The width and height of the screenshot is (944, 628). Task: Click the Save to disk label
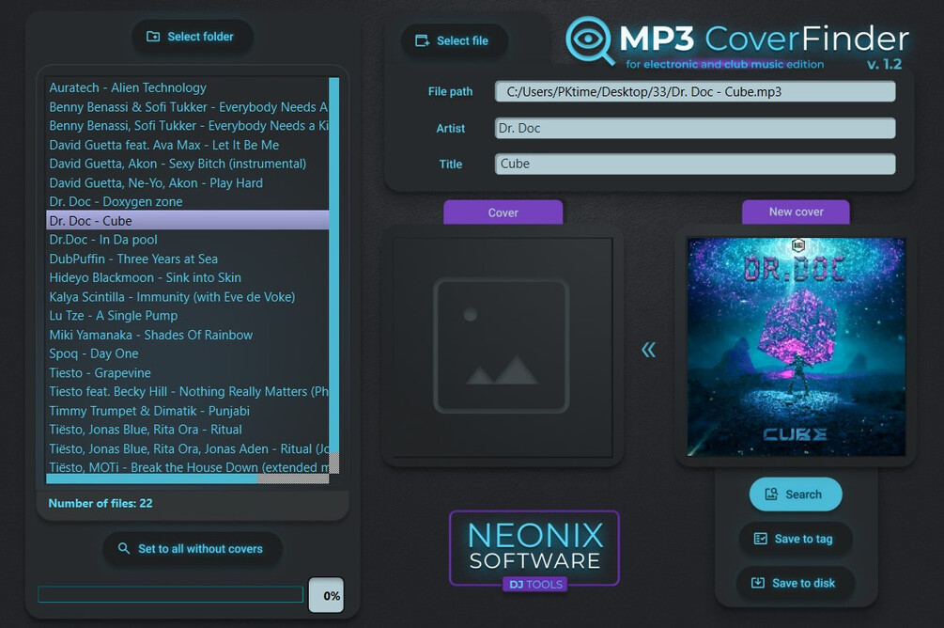pos(803,583)
